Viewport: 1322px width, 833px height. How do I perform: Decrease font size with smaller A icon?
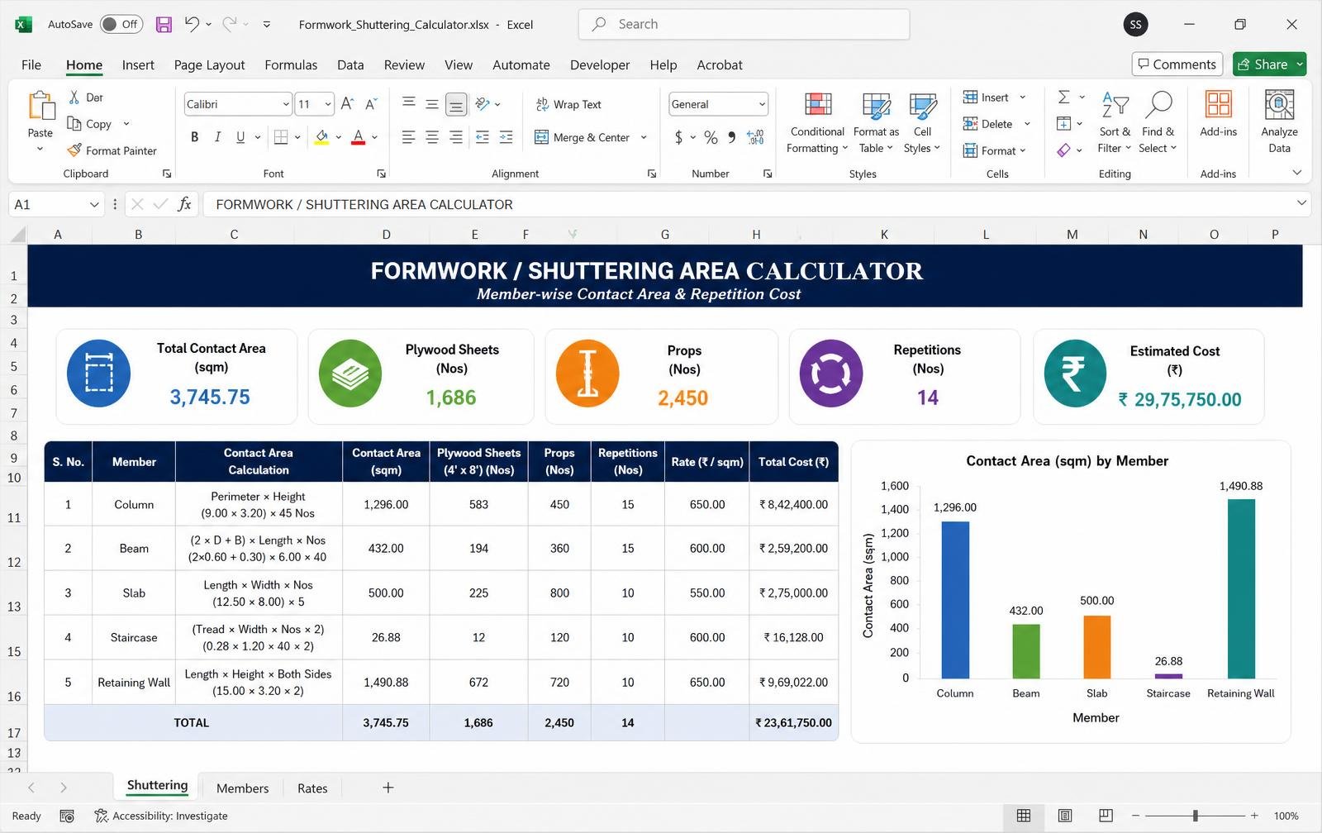coord(371,103)
